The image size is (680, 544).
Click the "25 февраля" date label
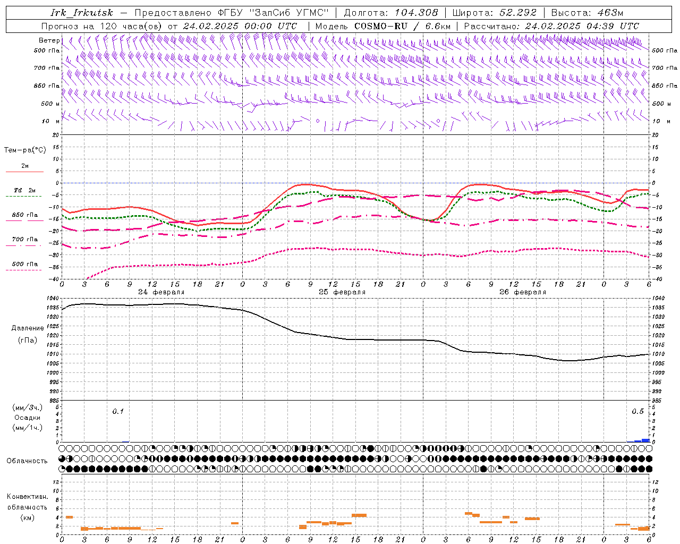click(x=342, y=292)
